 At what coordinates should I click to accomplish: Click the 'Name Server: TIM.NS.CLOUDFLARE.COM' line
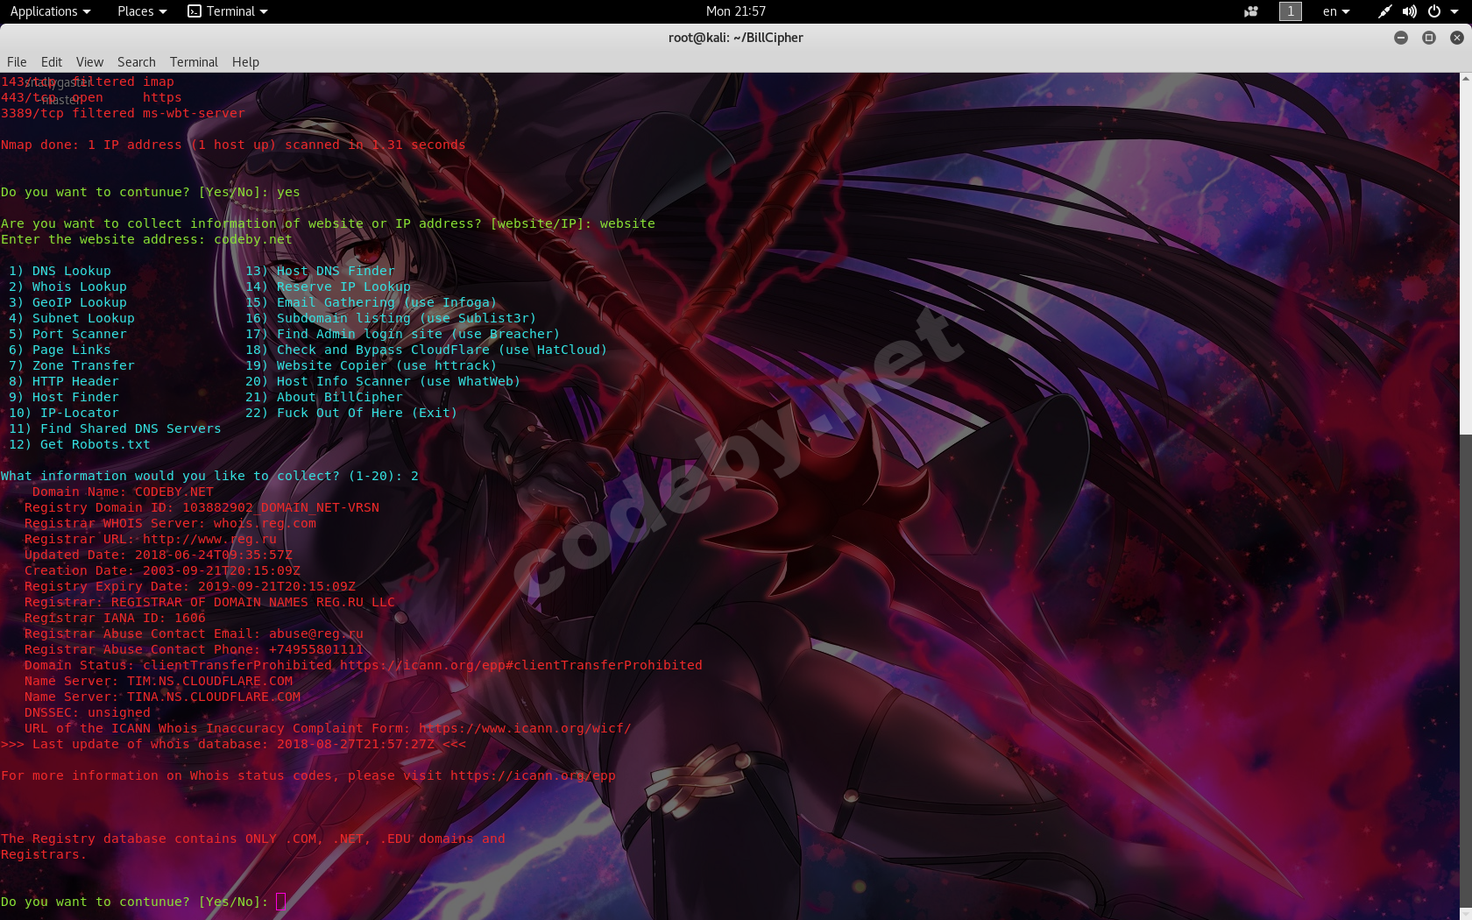159,681
